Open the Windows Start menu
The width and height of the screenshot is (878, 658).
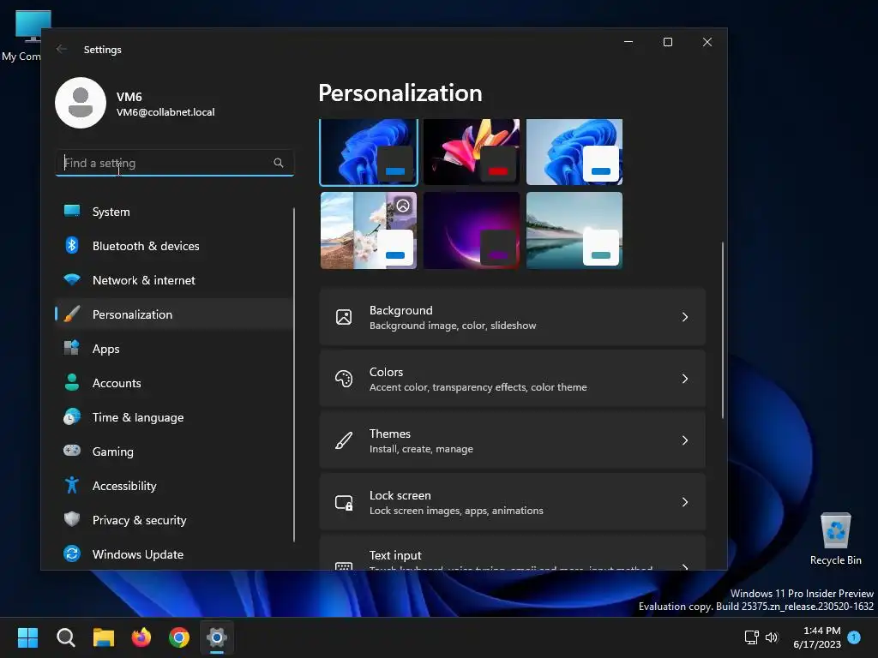pyautogui.click(x=27, y=637)
